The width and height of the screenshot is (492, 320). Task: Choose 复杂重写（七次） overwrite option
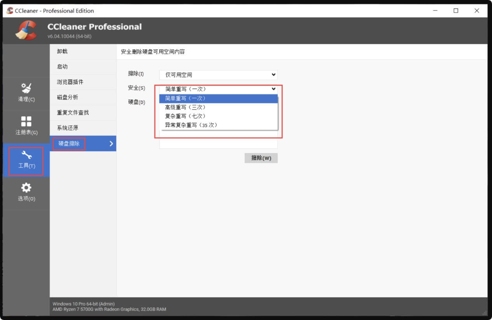click(x=218, y=116)
